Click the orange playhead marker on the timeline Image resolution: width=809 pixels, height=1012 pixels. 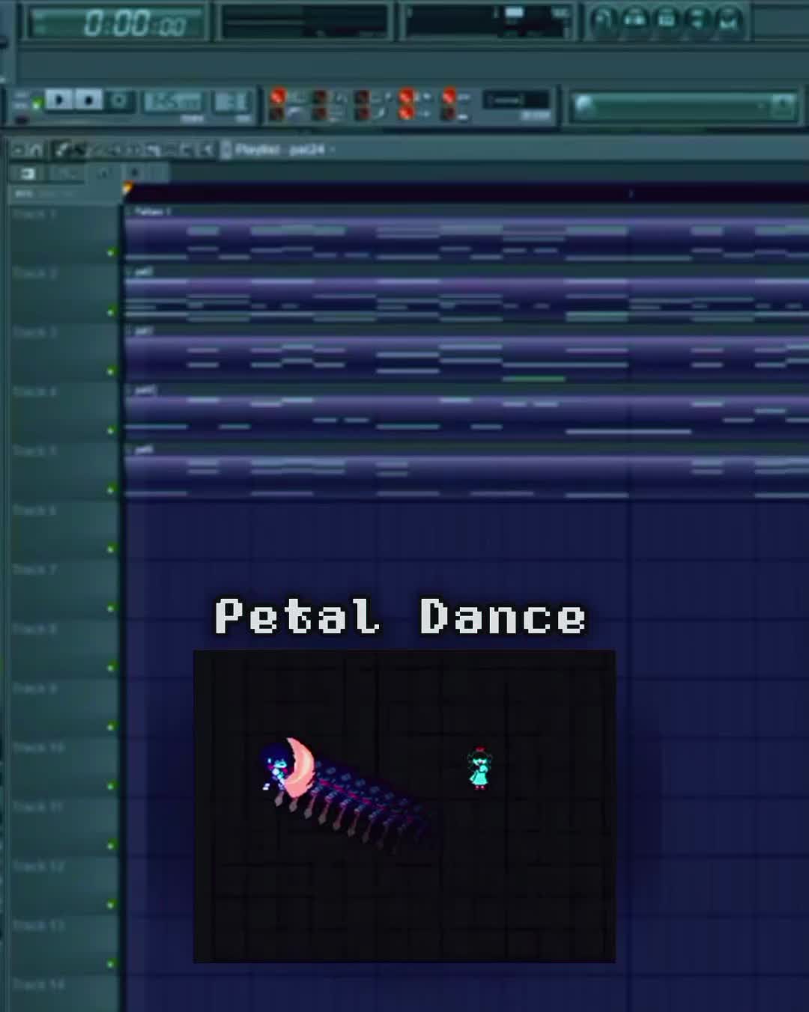pyautogui.click(x=128, y=189)
